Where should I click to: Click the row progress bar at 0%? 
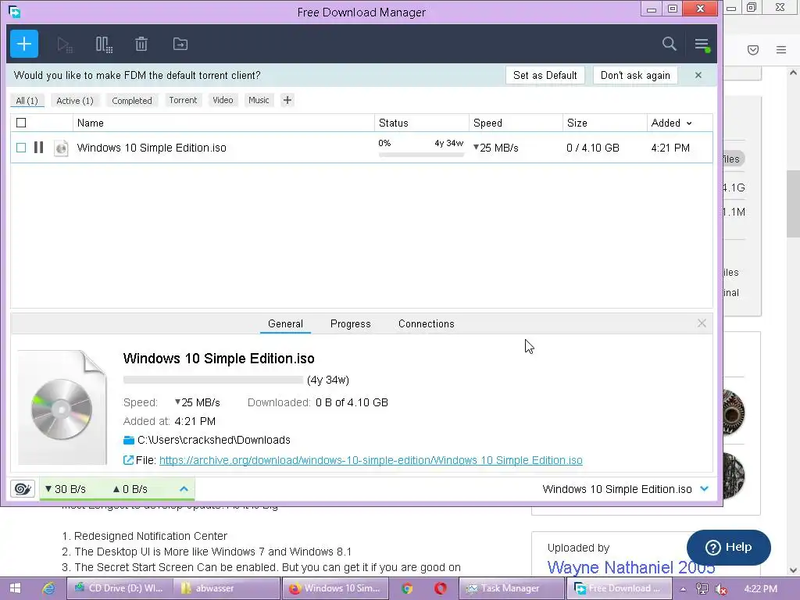(421, 154)
